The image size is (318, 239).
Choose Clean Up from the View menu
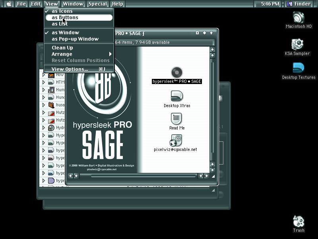(x=79, y=47)
